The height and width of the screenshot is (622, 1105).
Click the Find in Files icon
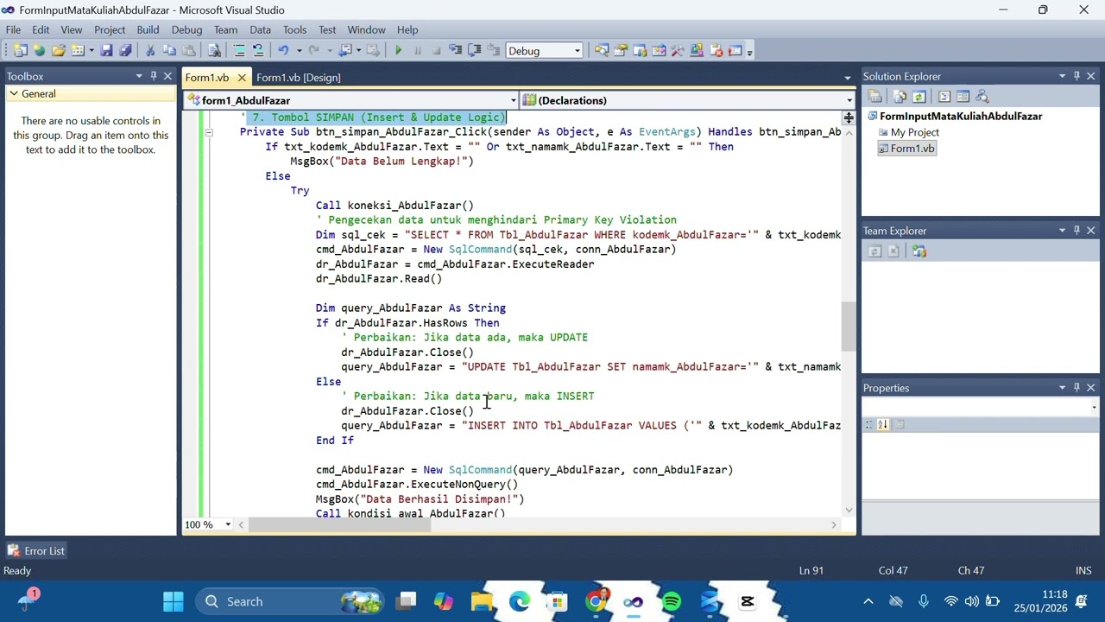[x=214, y=51]
